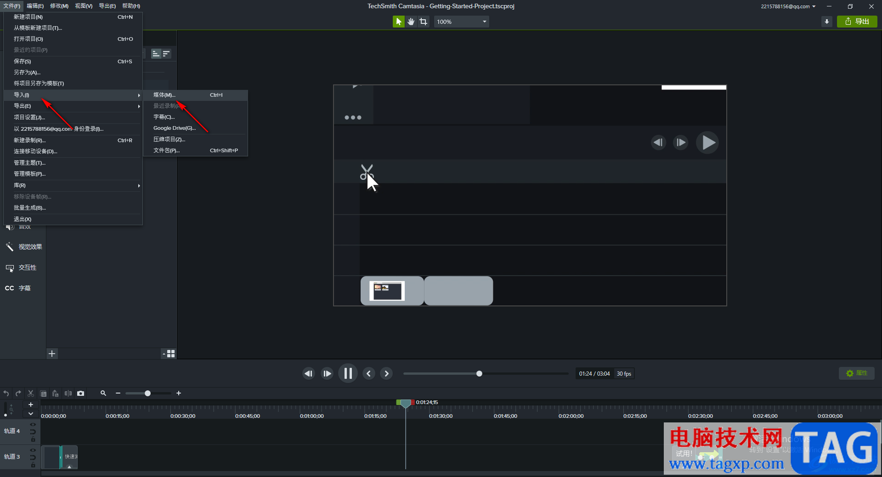
Task: Toggle magnetic track on 轨道 4
Action: 33,432
